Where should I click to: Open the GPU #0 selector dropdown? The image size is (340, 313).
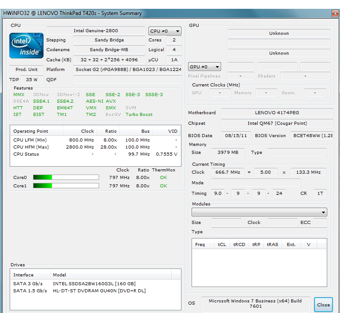204,67
